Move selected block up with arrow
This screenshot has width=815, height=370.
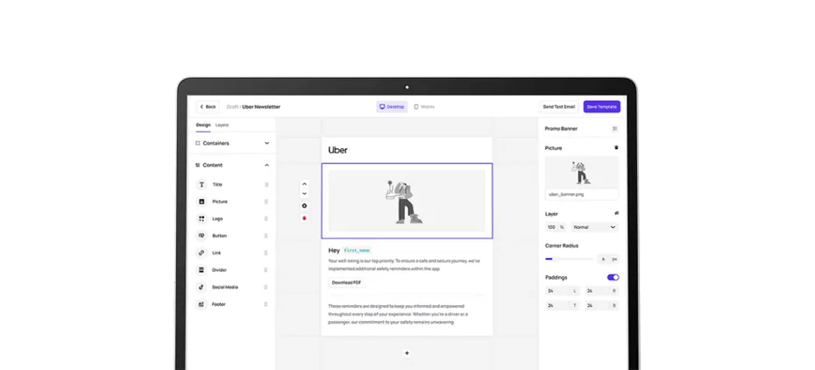click(x=304, y=184)
